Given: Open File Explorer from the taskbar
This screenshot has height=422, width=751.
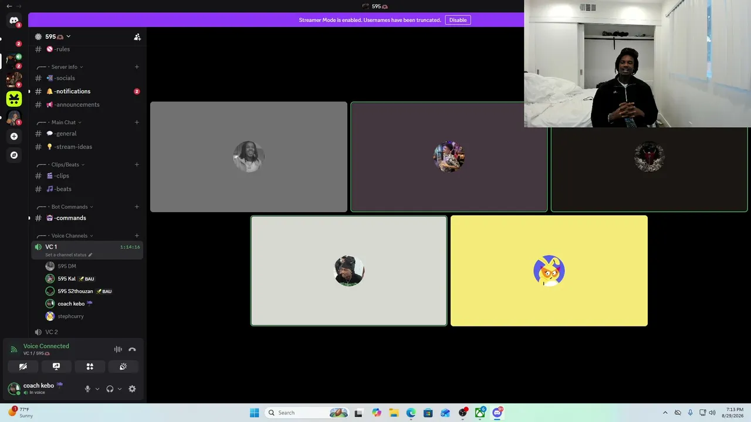Looking at the screenshot, I should (394, 413).
